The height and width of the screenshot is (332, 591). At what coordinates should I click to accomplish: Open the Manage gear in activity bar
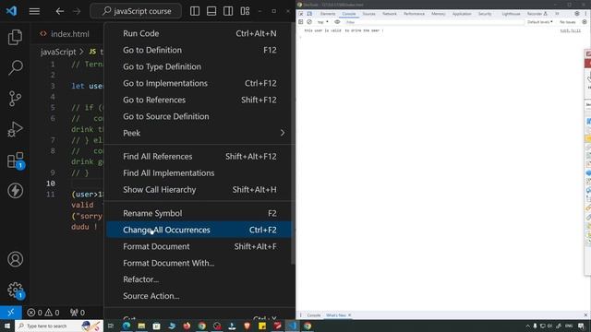pos(16,290)
